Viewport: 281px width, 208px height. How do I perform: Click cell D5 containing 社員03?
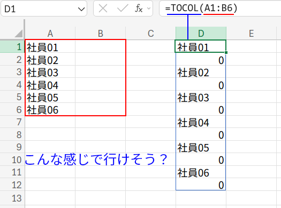pyautogui.click(x=201, y=97)
